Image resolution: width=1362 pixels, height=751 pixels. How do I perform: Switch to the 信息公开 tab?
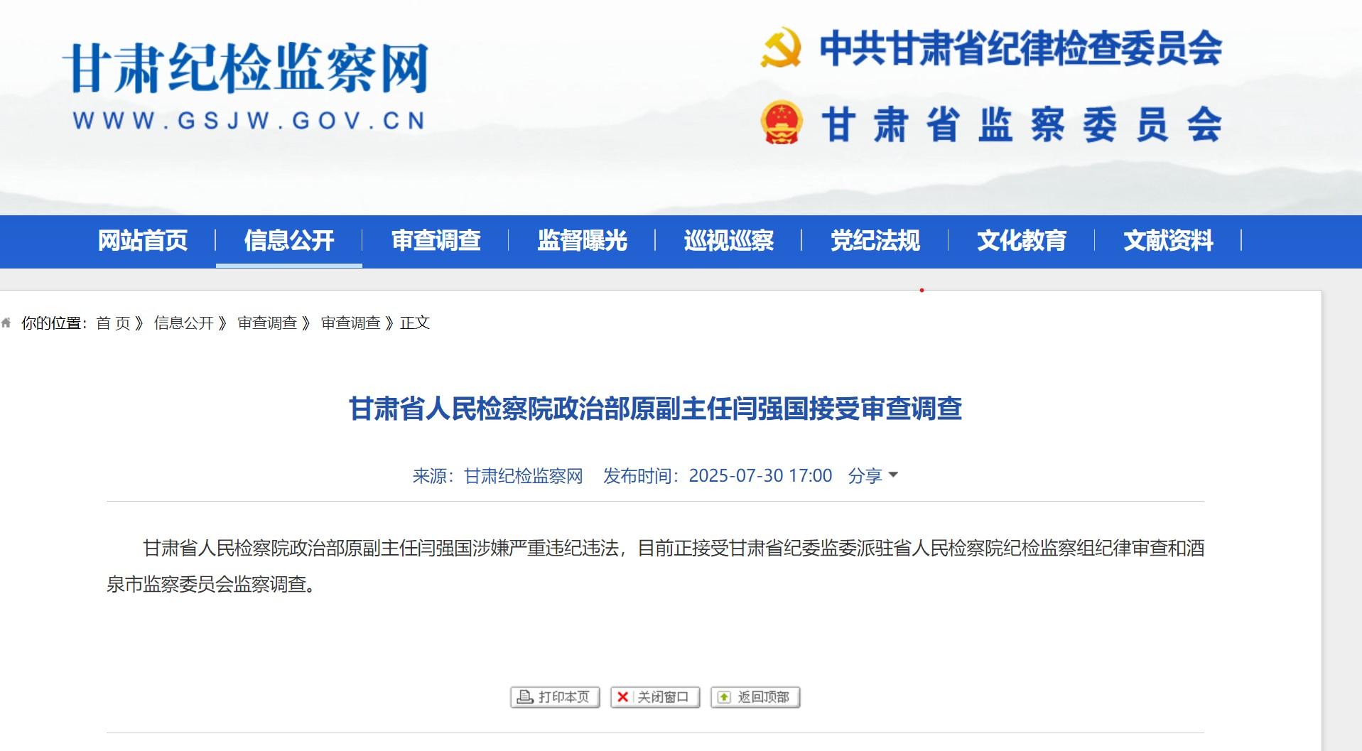pos(288,241)
